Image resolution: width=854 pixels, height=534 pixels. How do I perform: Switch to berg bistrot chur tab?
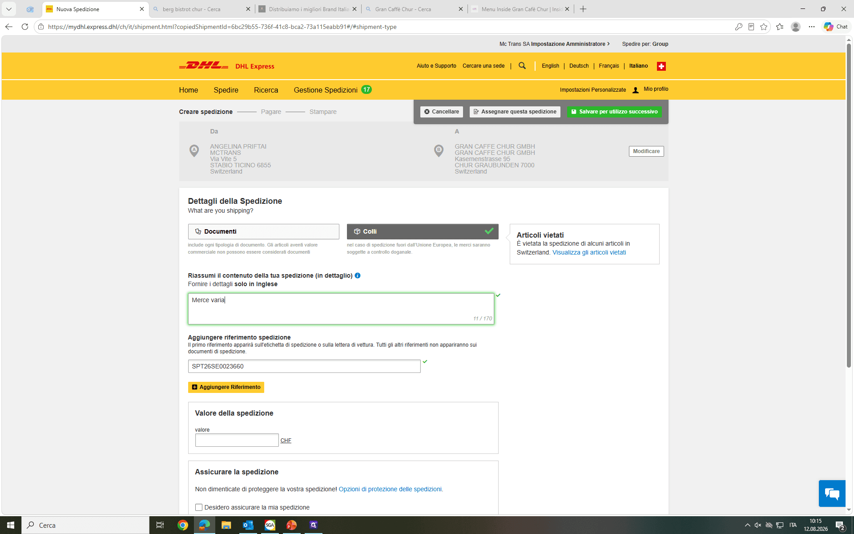click(201, 9)
